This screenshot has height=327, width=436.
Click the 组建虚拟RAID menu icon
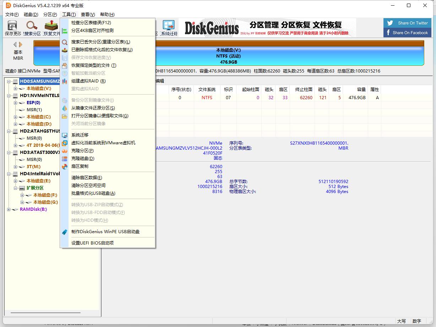[65, 81]
